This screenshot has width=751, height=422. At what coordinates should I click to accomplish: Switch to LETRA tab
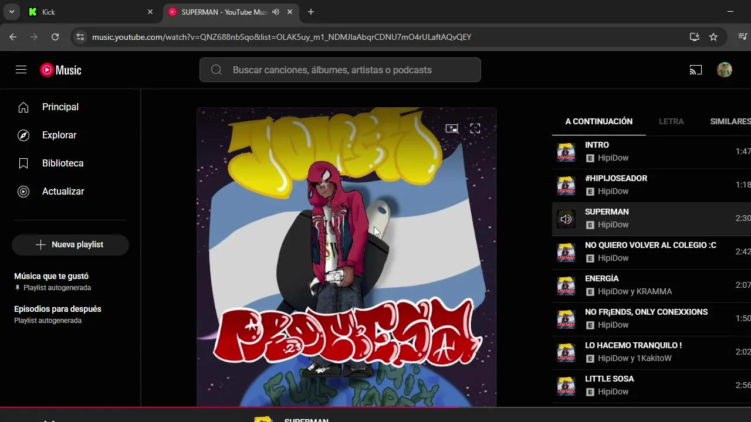coord(671,121)
